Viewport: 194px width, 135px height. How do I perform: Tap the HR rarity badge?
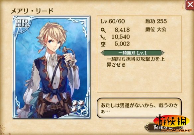[x=22, y=23]
